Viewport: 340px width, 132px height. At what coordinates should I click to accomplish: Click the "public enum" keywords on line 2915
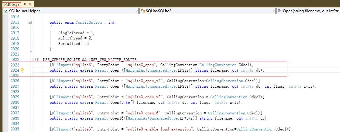[x=62, y=22]
